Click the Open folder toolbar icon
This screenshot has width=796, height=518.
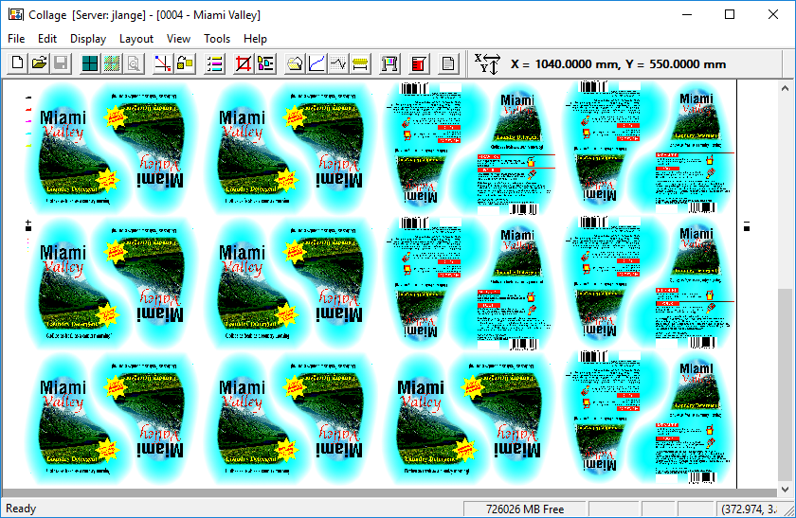coord(39,64)
